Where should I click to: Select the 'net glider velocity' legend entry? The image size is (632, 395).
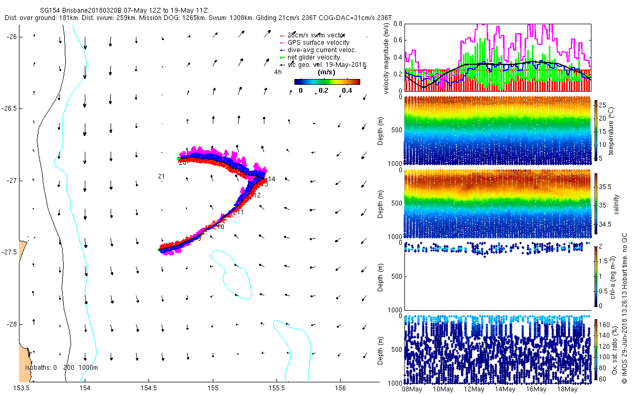(310, 57)
